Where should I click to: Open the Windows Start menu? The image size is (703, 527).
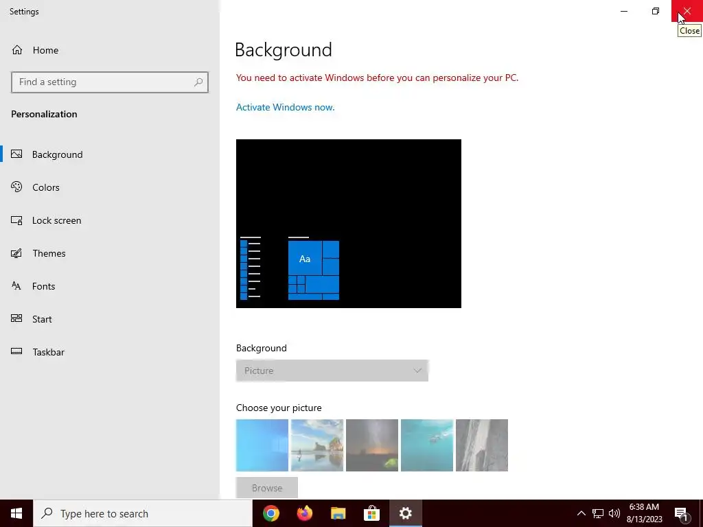(16, 513)
